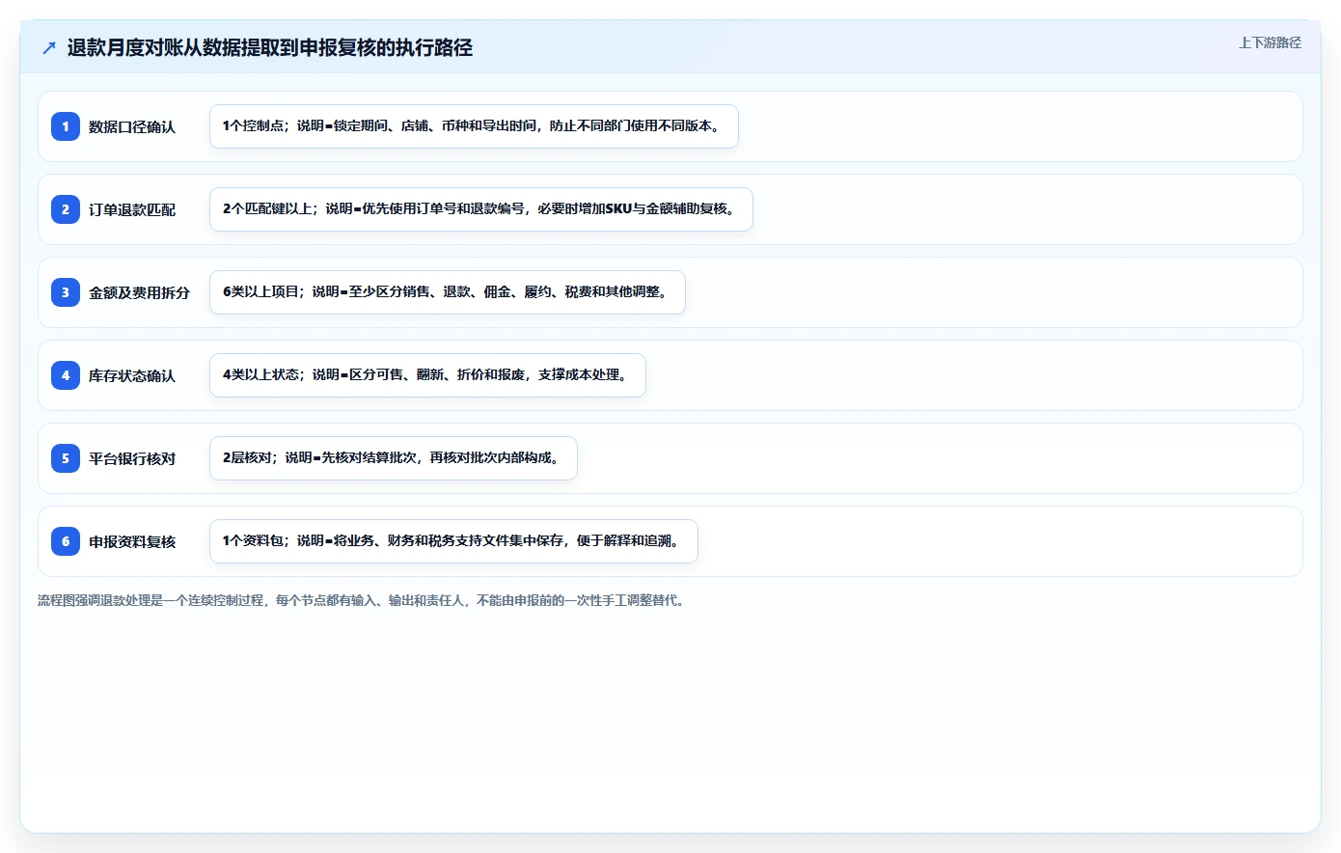Click the 上下游路径 label at top right
Viewport: 1341px width, 853px height.
click(1270, 42)
